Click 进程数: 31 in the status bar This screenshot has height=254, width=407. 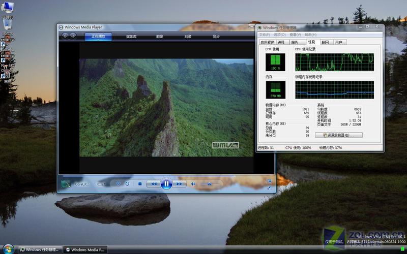click(266, 148)
